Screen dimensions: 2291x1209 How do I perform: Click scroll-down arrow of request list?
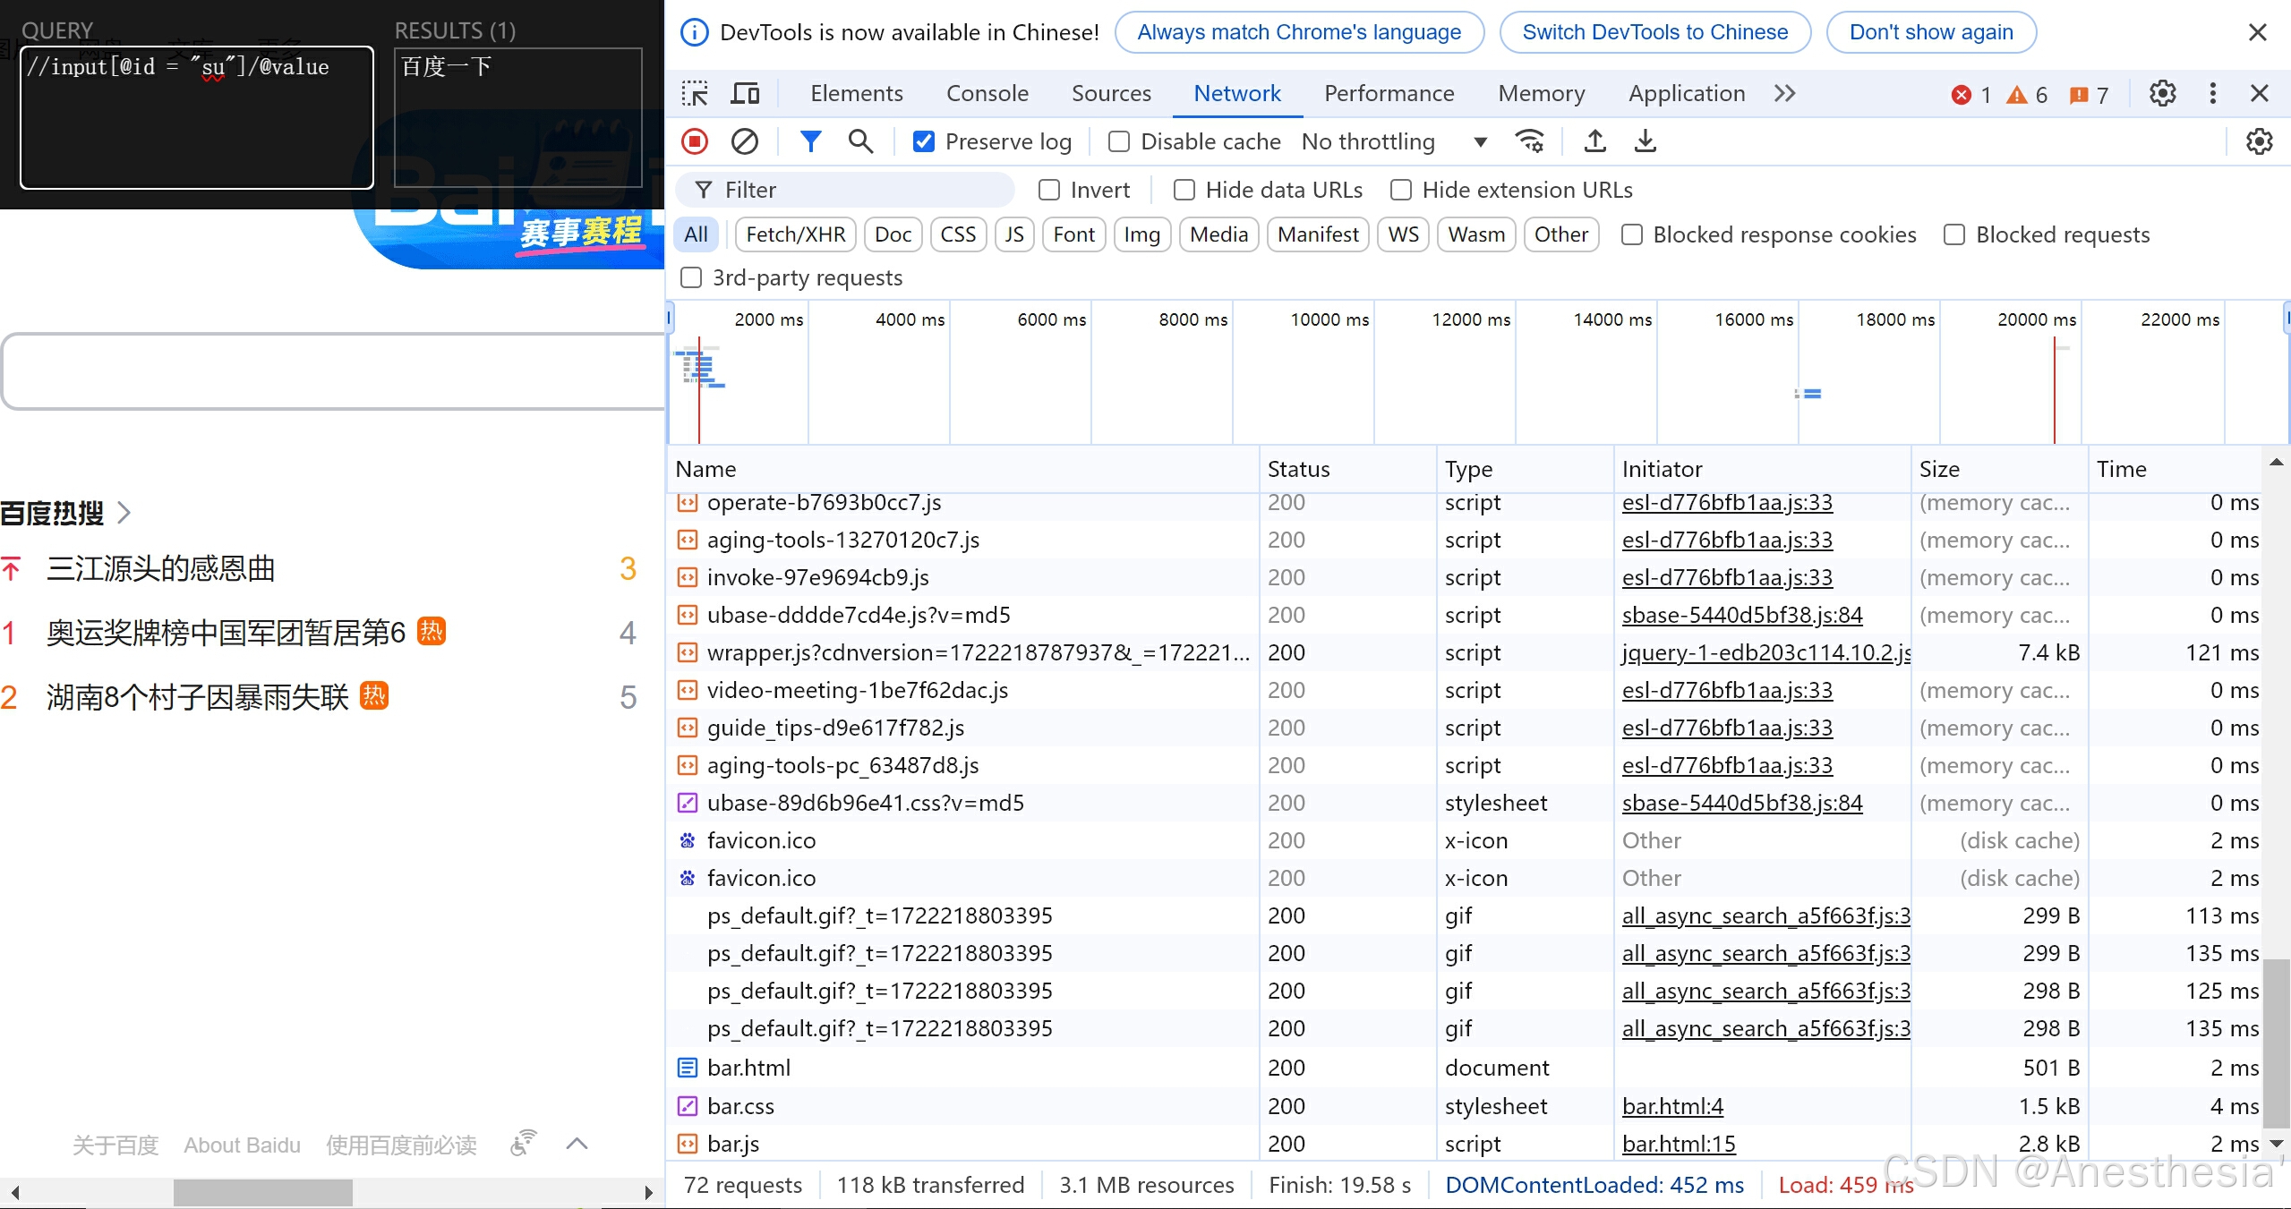point(2277,1144)
